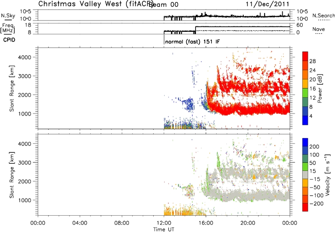Click the 'normal (fast) 151 IF' text
The image size is (335, 232).
pos(192,41)
